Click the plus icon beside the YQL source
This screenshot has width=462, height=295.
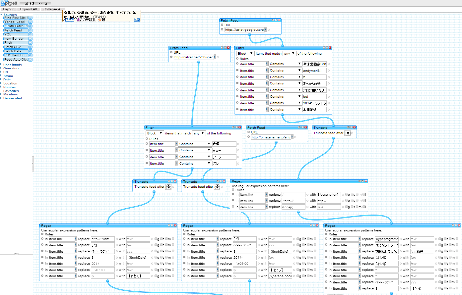pyautogui.click(x=30, y=34)
